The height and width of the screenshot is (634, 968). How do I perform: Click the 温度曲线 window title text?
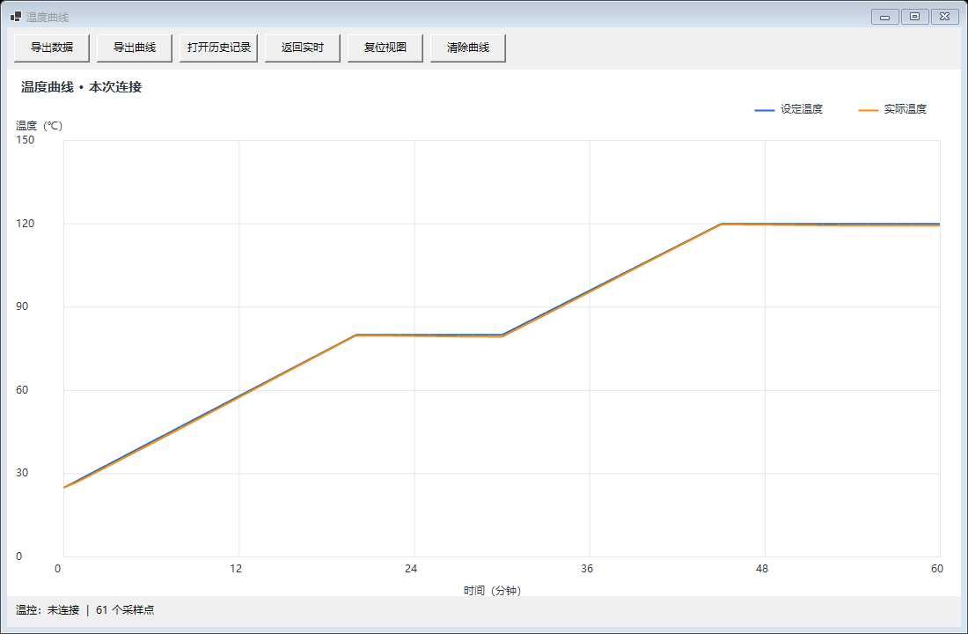(48, 18)
